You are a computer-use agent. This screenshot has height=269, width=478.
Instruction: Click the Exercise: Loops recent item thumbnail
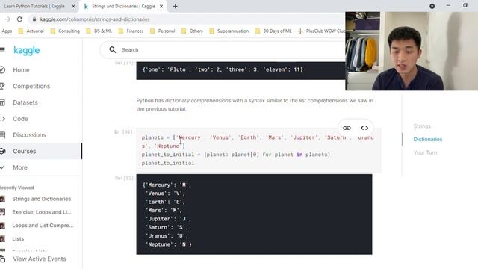pyautogui.click(x=2, y=212)
